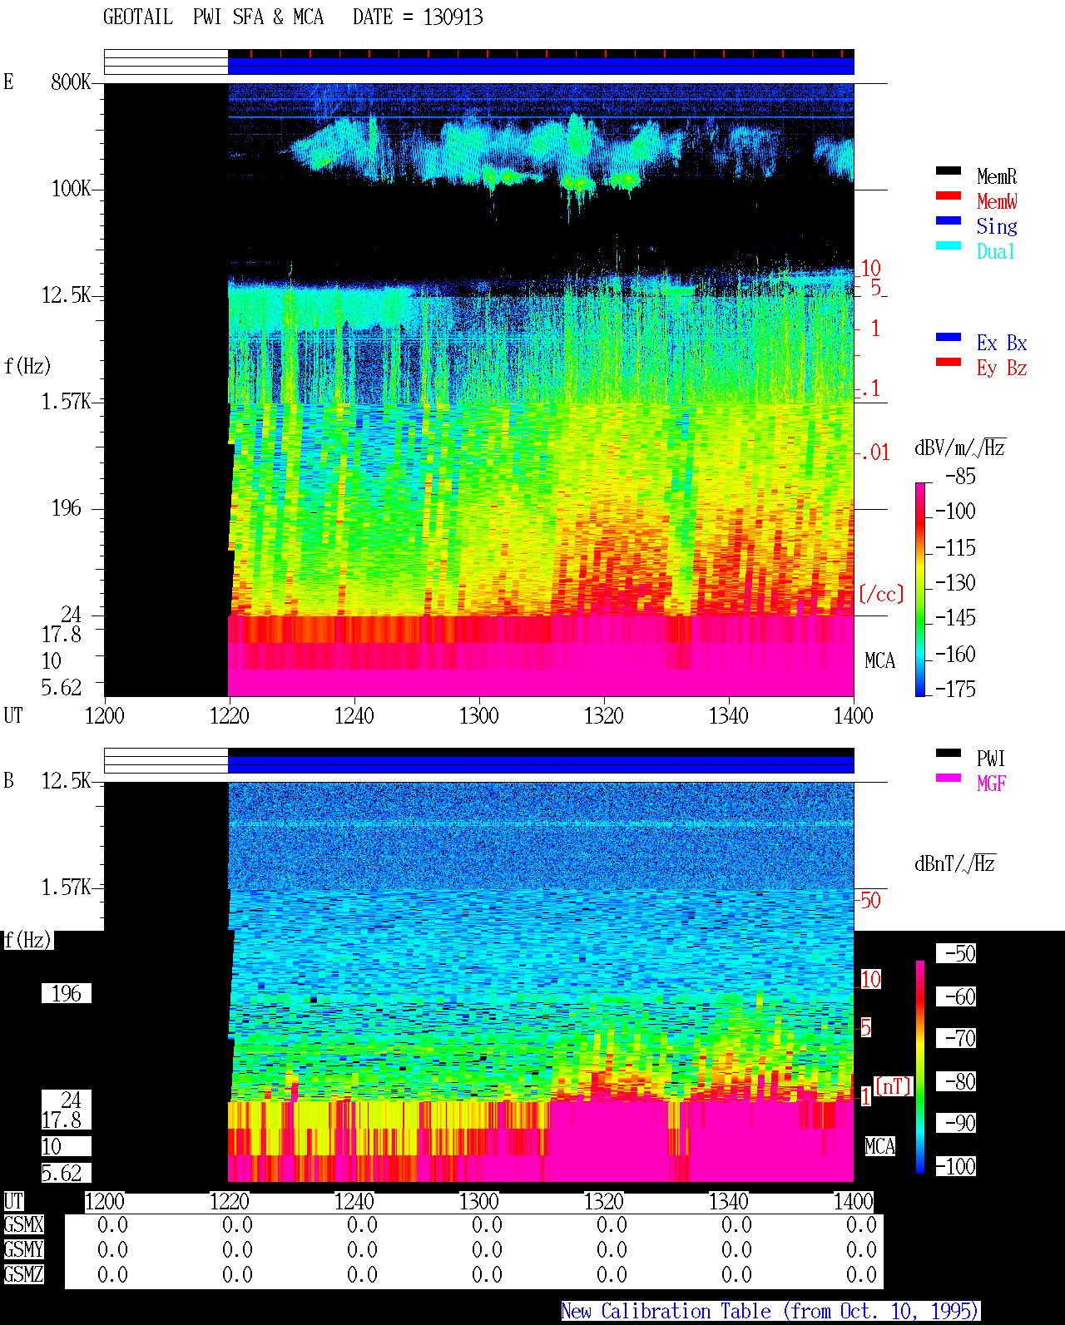Image resolution: width=1065 pixels, height=1325 pixels.
Task: Click the dBnT color scale bar
Action: coord(920,1066)
